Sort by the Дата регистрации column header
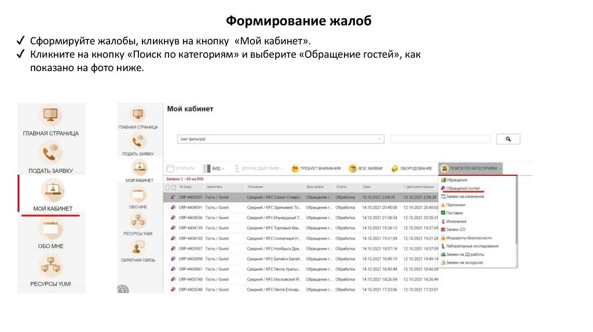The image size is (593, 332). coord(420,187)
